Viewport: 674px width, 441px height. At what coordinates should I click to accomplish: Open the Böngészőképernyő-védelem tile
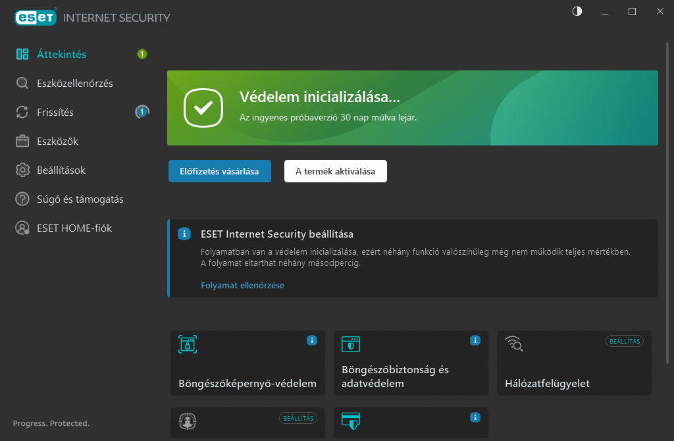[247, 363]
